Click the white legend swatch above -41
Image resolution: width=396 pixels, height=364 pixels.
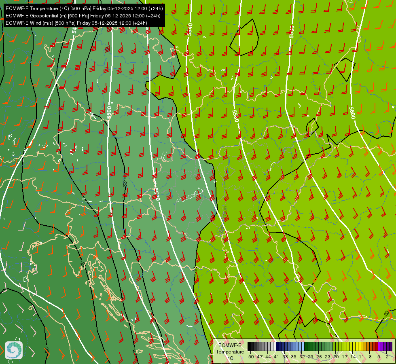(x=275, y=346)
